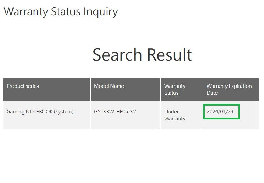Click the word NOTEBOOK in product cell
The height and width of the screenshot is (183, 264).
point(39,112)
